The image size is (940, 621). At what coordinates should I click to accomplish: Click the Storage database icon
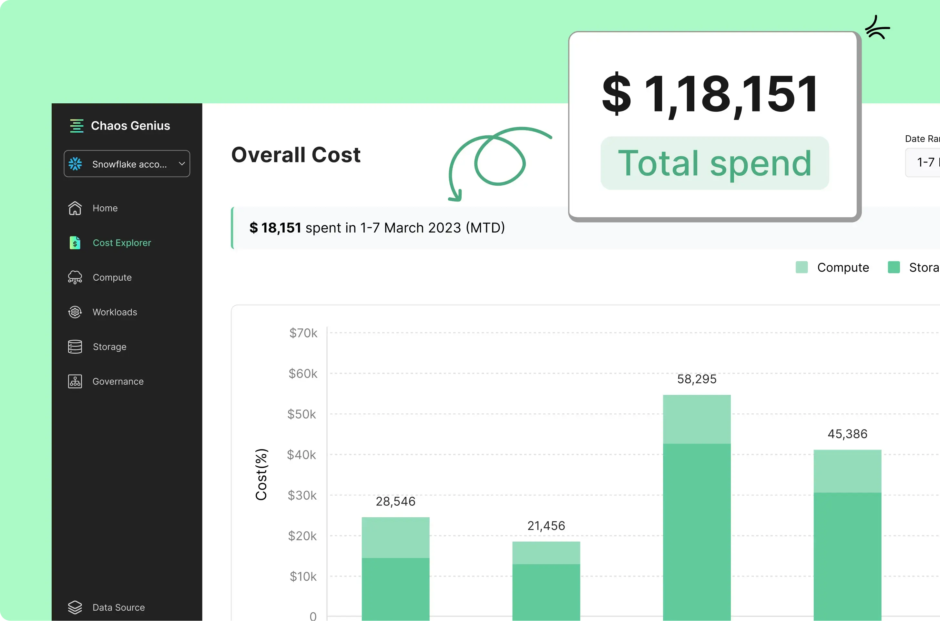tap(75, 347)
